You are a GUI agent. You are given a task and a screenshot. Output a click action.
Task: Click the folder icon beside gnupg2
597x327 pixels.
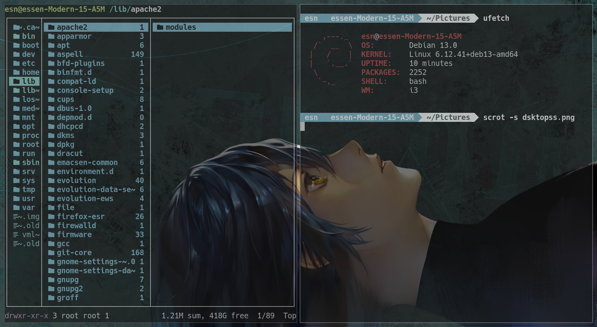click(51, 289)
